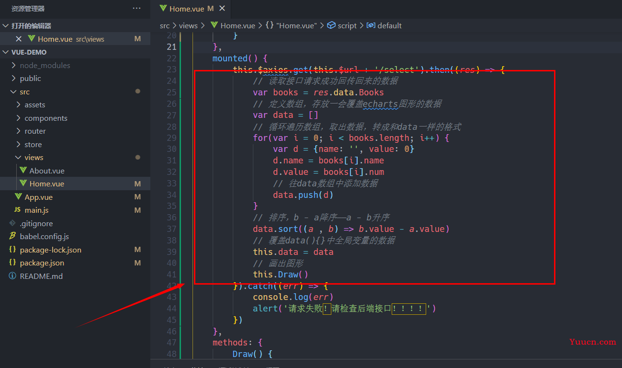This screenshot has height=368, width=622.
Task: Expand the store folder
Action: (x=18, y=144)
